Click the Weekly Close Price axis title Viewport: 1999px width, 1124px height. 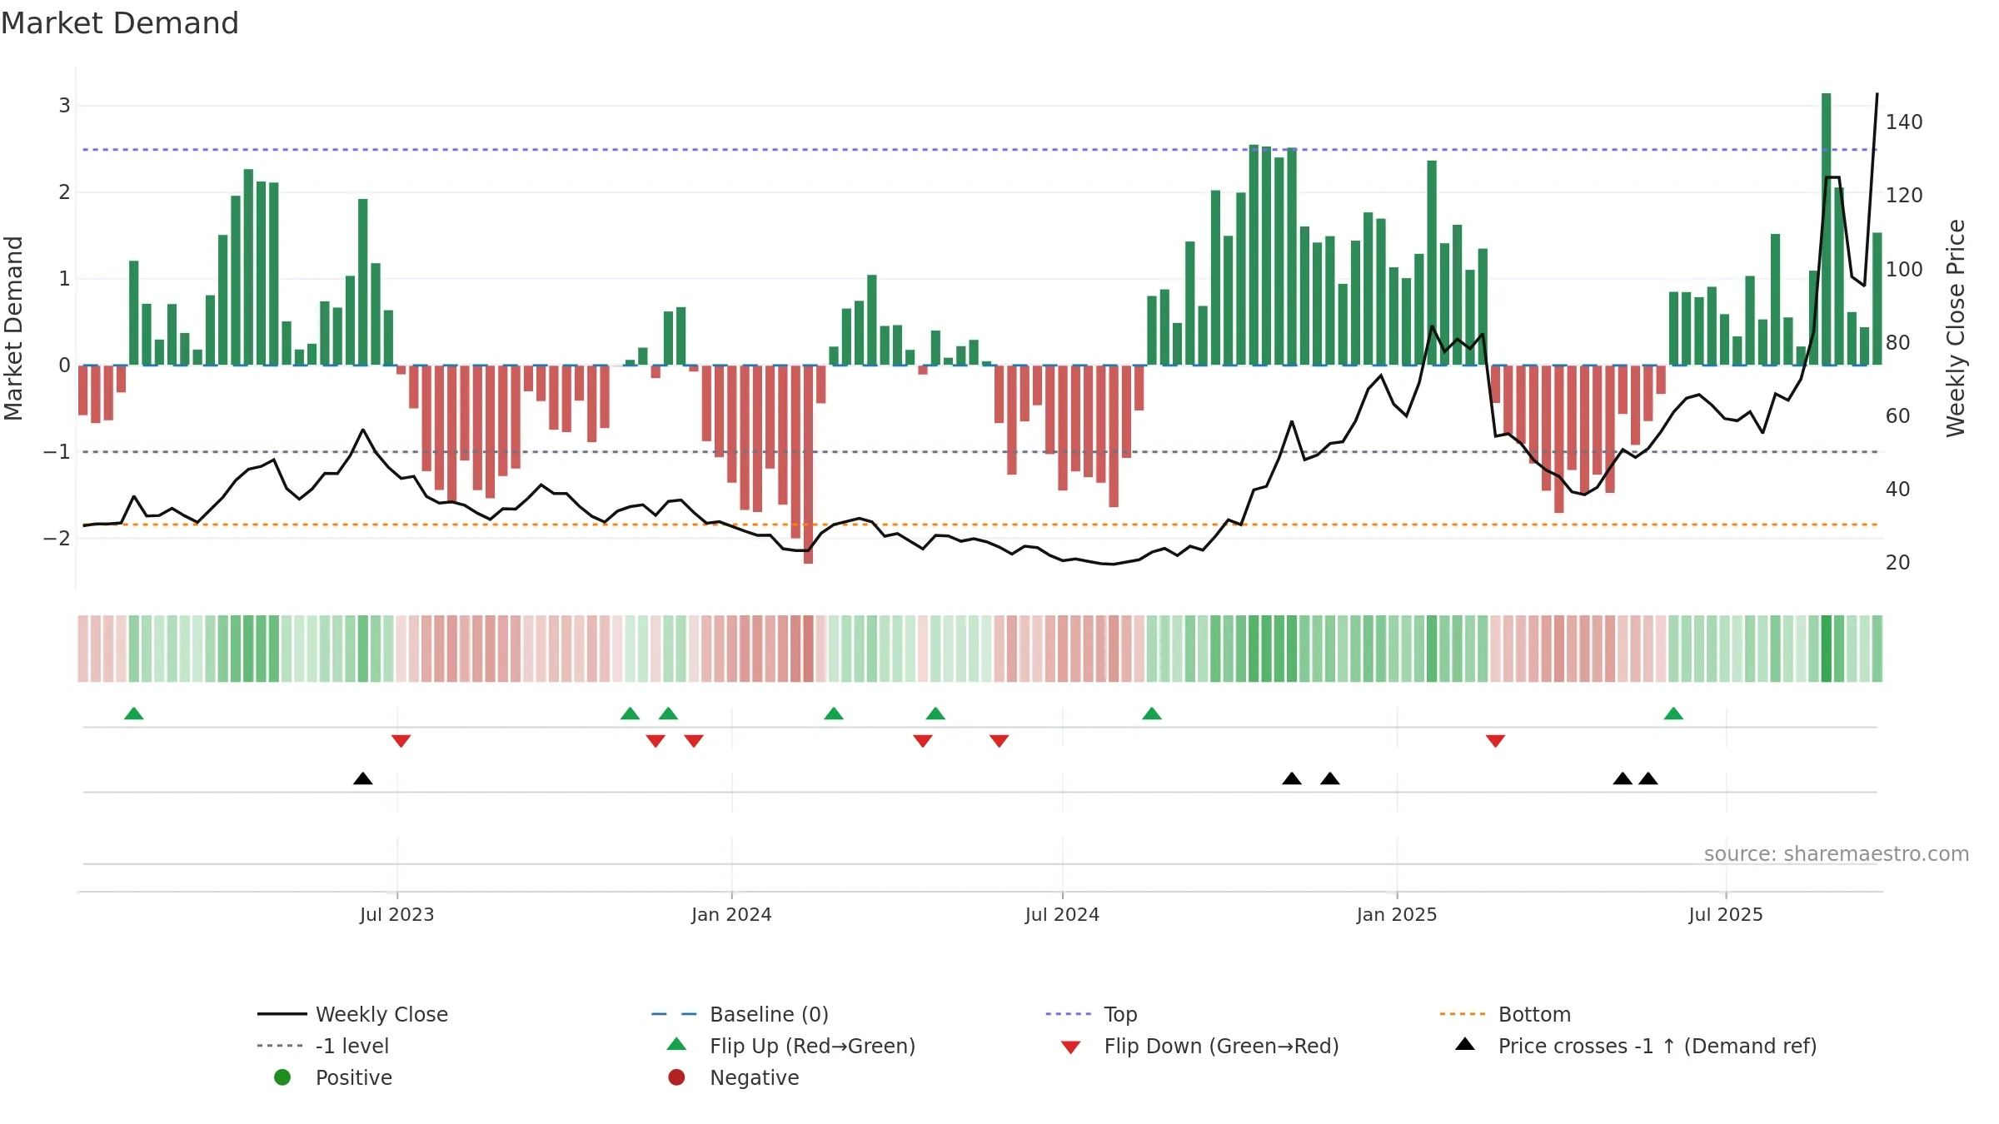point(1956,328)
